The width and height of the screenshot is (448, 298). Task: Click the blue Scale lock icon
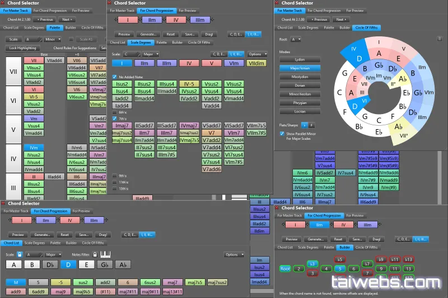20,254
